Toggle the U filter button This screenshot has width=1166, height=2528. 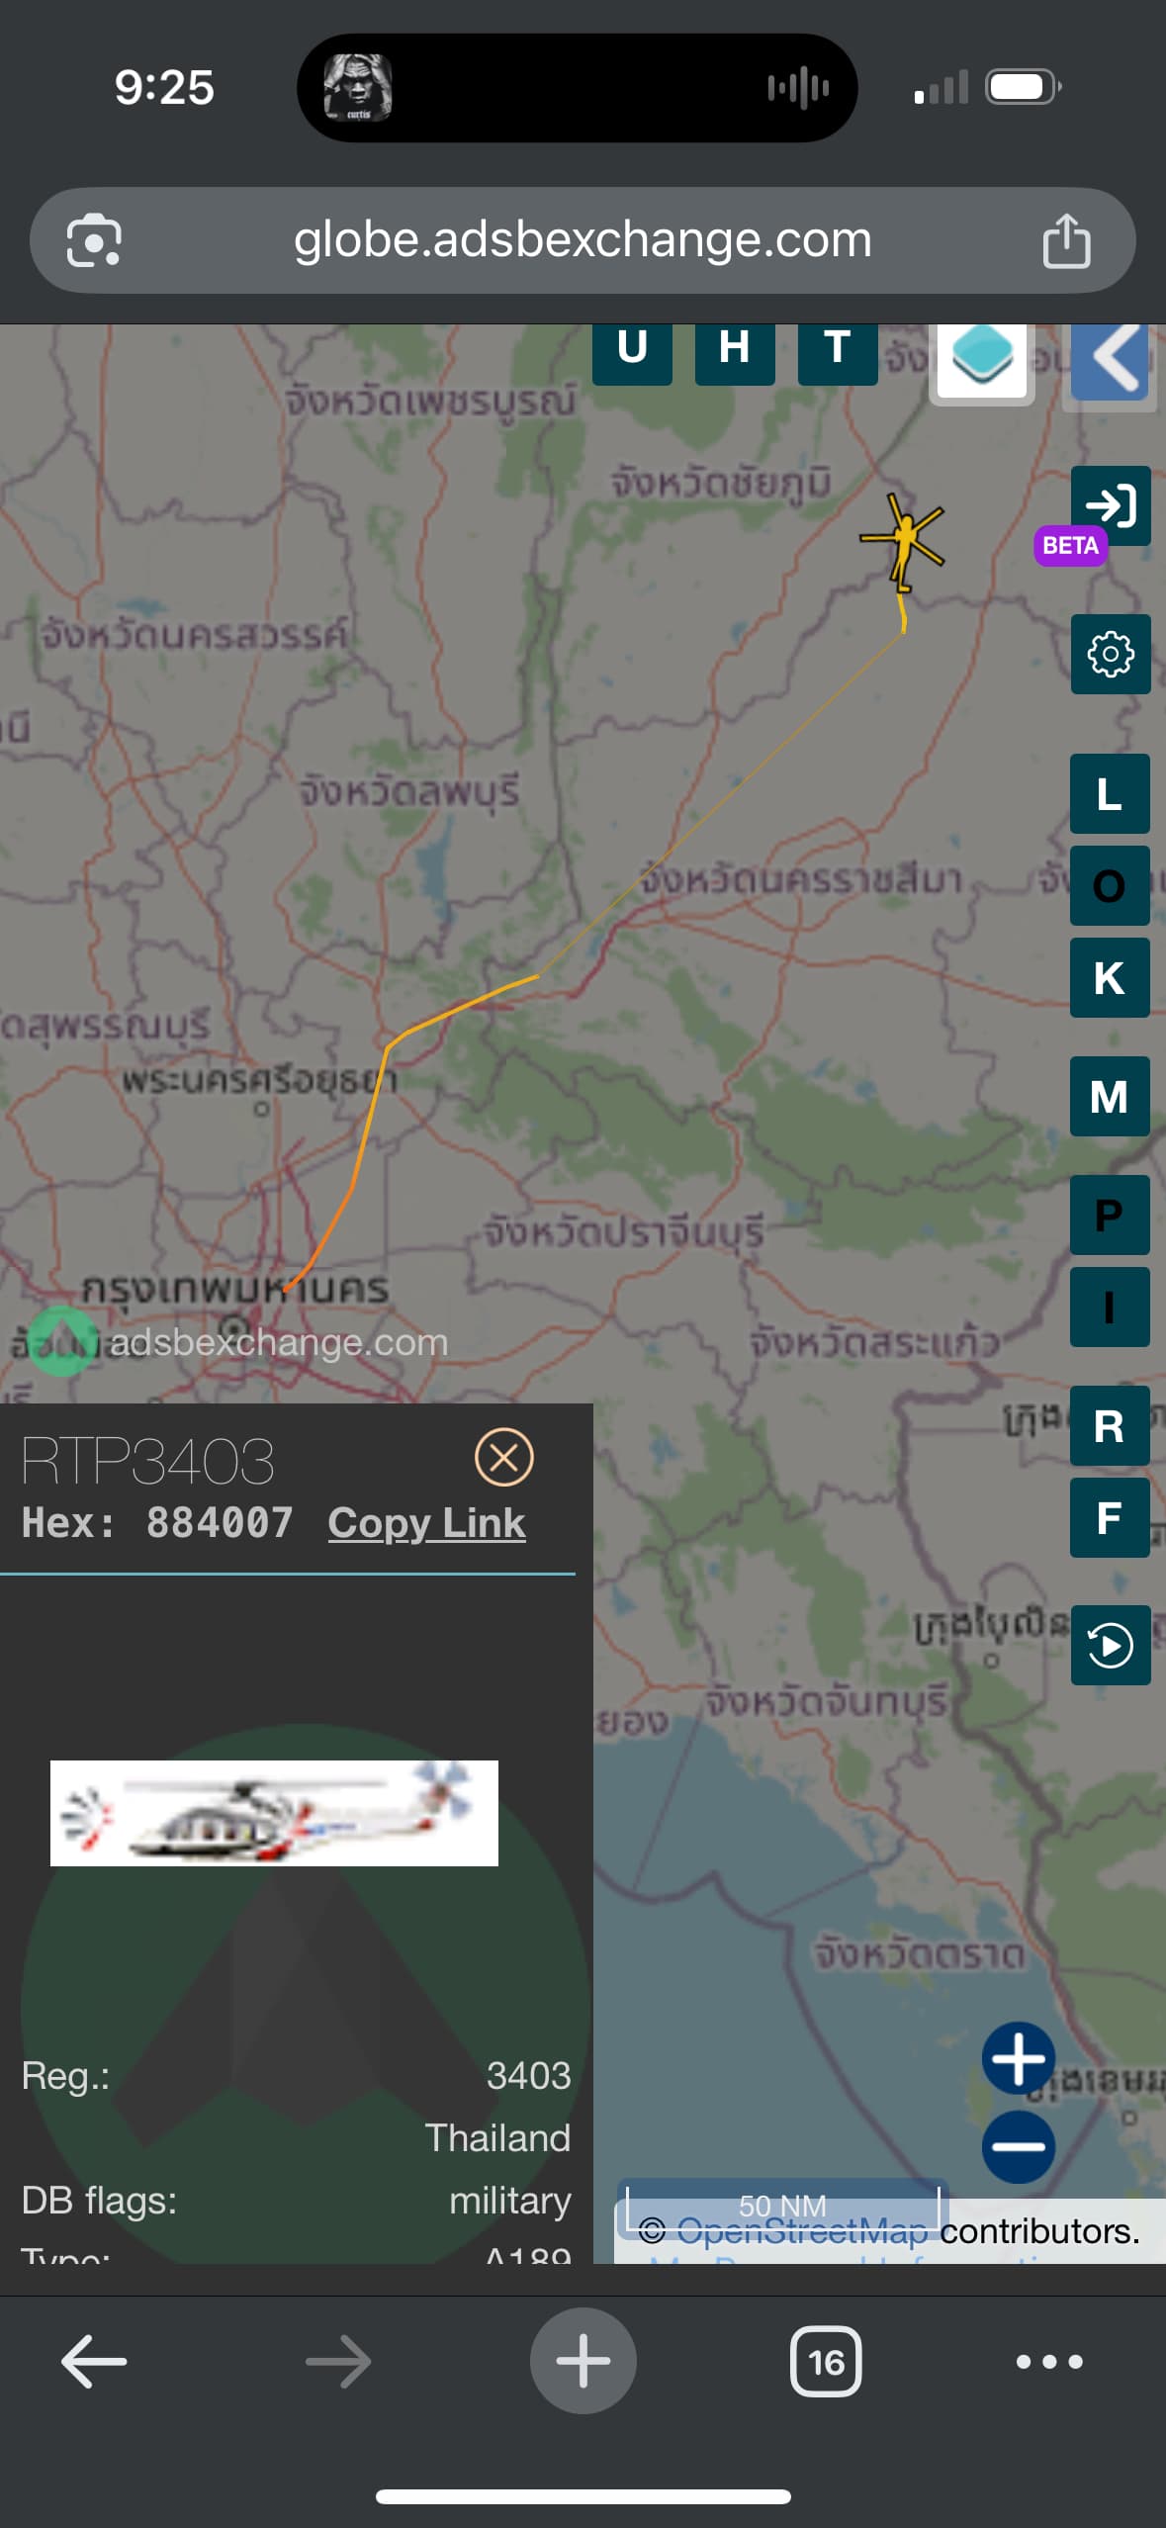632,349
